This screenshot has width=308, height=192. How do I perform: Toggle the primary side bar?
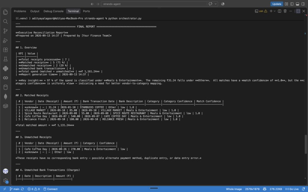[x=292, y=4]
